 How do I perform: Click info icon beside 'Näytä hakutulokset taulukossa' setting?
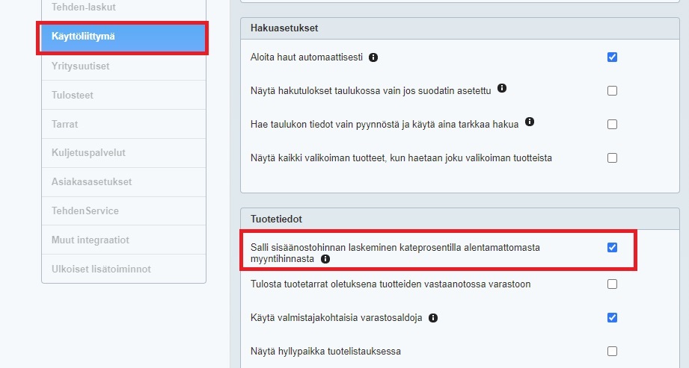click(502, 88)
